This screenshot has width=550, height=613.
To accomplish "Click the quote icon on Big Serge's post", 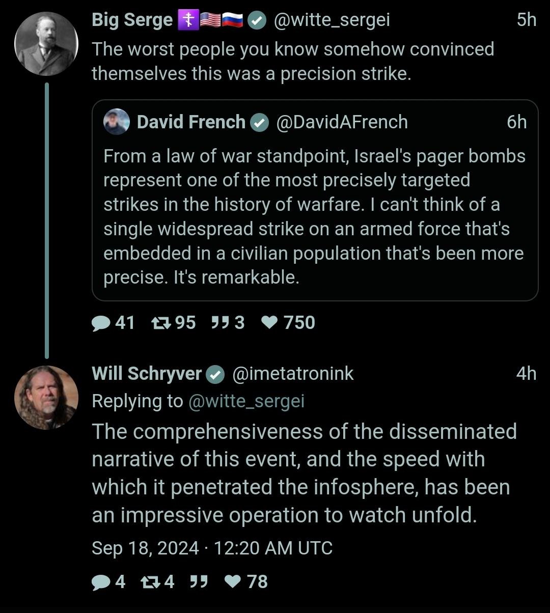I will coord(219,323).
